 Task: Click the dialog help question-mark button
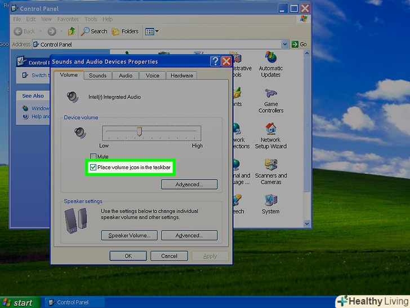pos(215,61)
